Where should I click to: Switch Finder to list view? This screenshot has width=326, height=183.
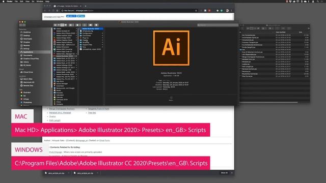pyautogui.click(x=59, y=25)
